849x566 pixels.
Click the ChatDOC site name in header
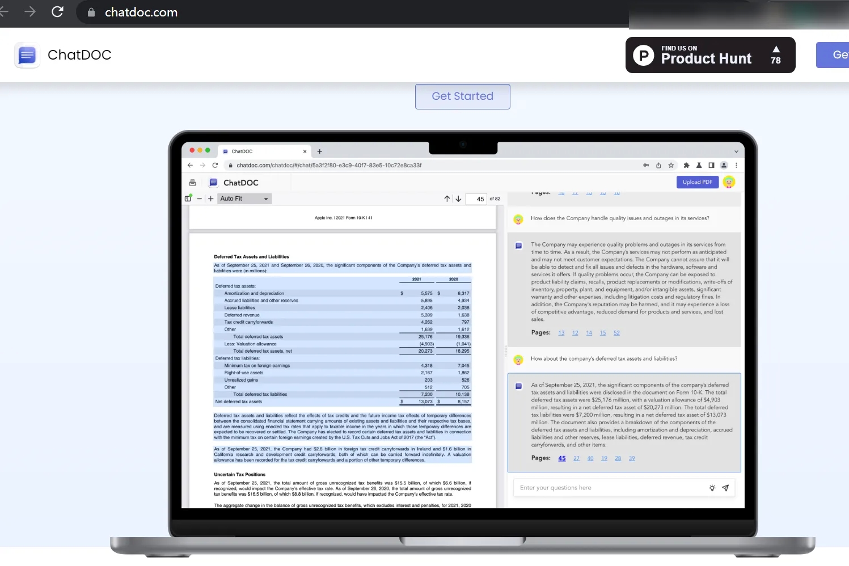click(x=79, y=55)
